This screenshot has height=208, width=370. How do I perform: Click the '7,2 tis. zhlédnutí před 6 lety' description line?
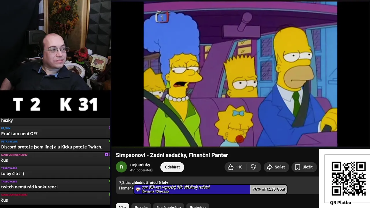pos(144,183)
